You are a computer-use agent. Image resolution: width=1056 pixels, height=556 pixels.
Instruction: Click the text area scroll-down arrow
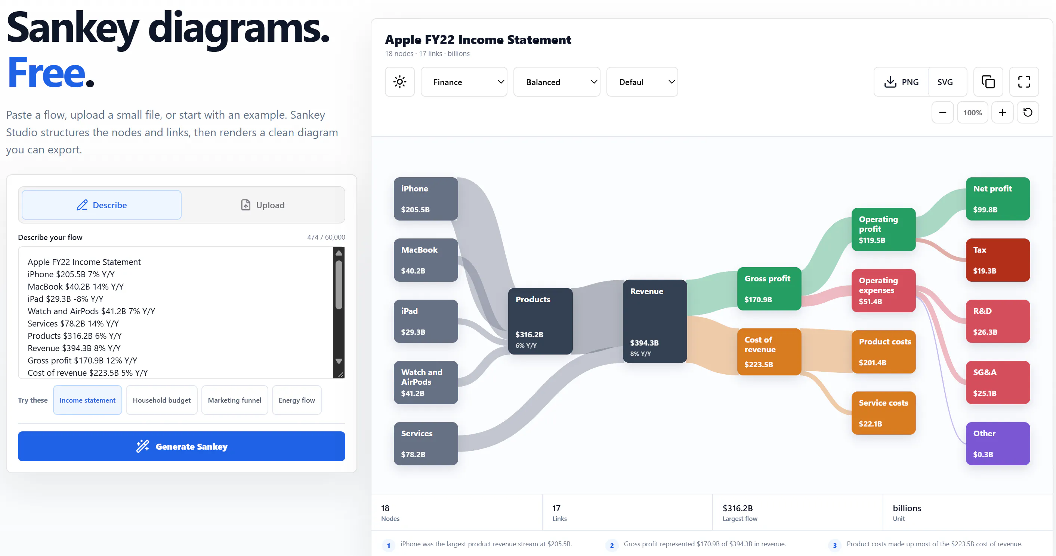click(x=339, y=361)
